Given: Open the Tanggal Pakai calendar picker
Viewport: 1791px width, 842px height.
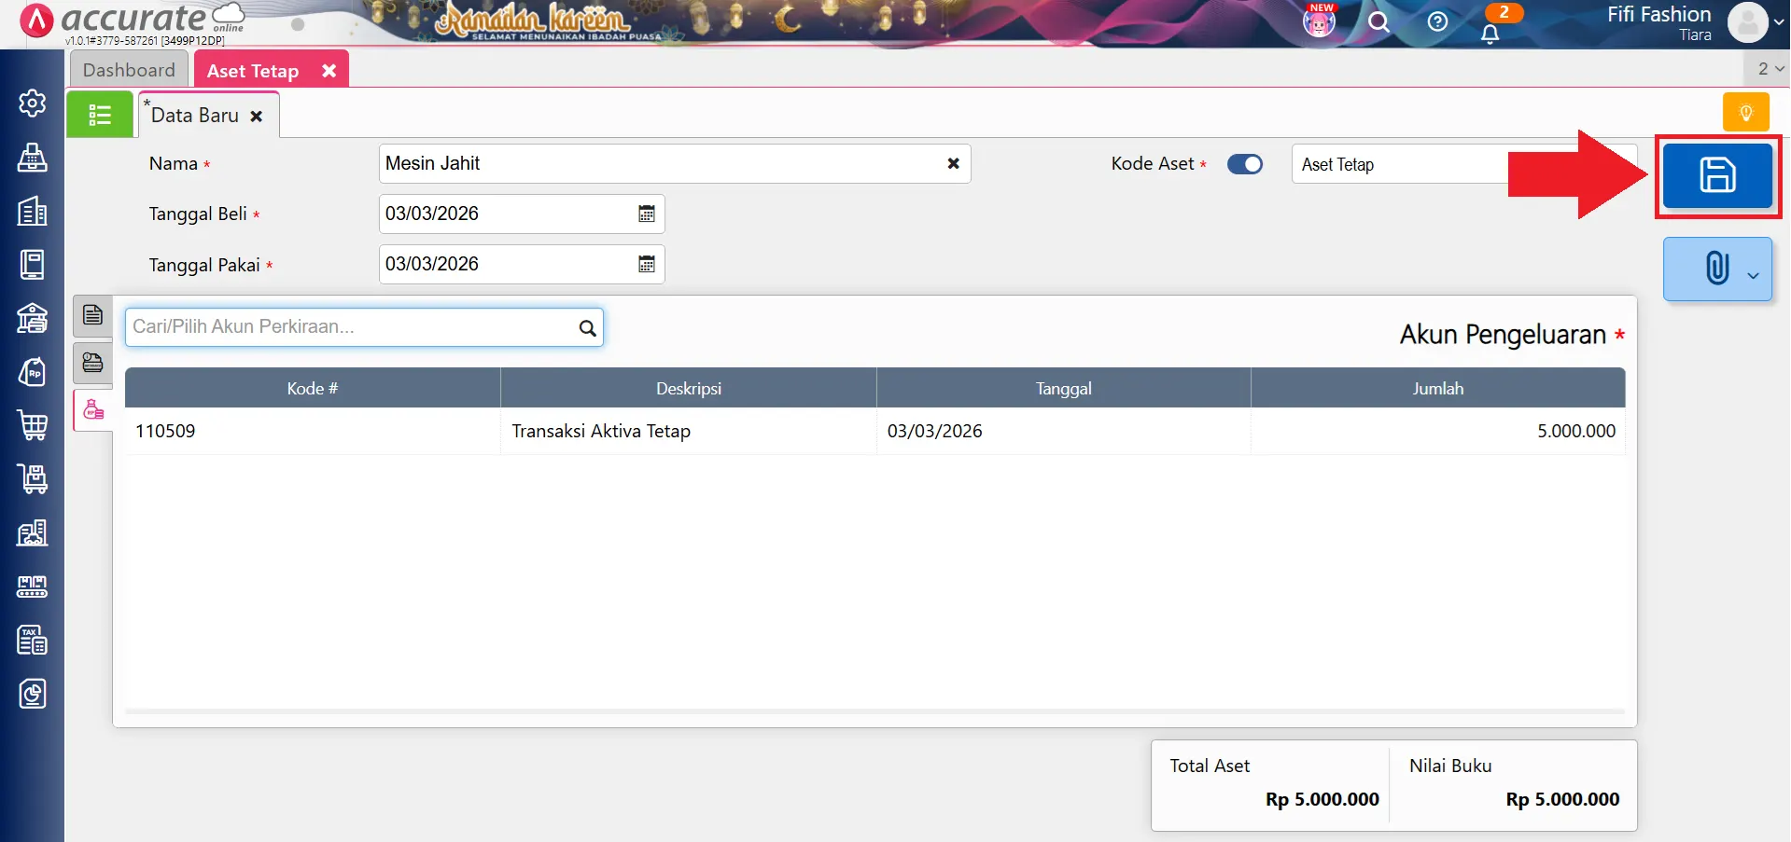Looking at the screenshot, I should point(646,265).
